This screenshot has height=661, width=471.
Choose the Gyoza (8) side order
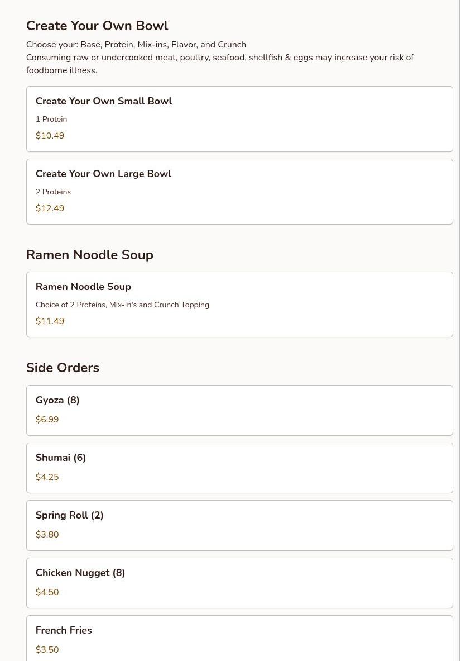click(239, 410)
